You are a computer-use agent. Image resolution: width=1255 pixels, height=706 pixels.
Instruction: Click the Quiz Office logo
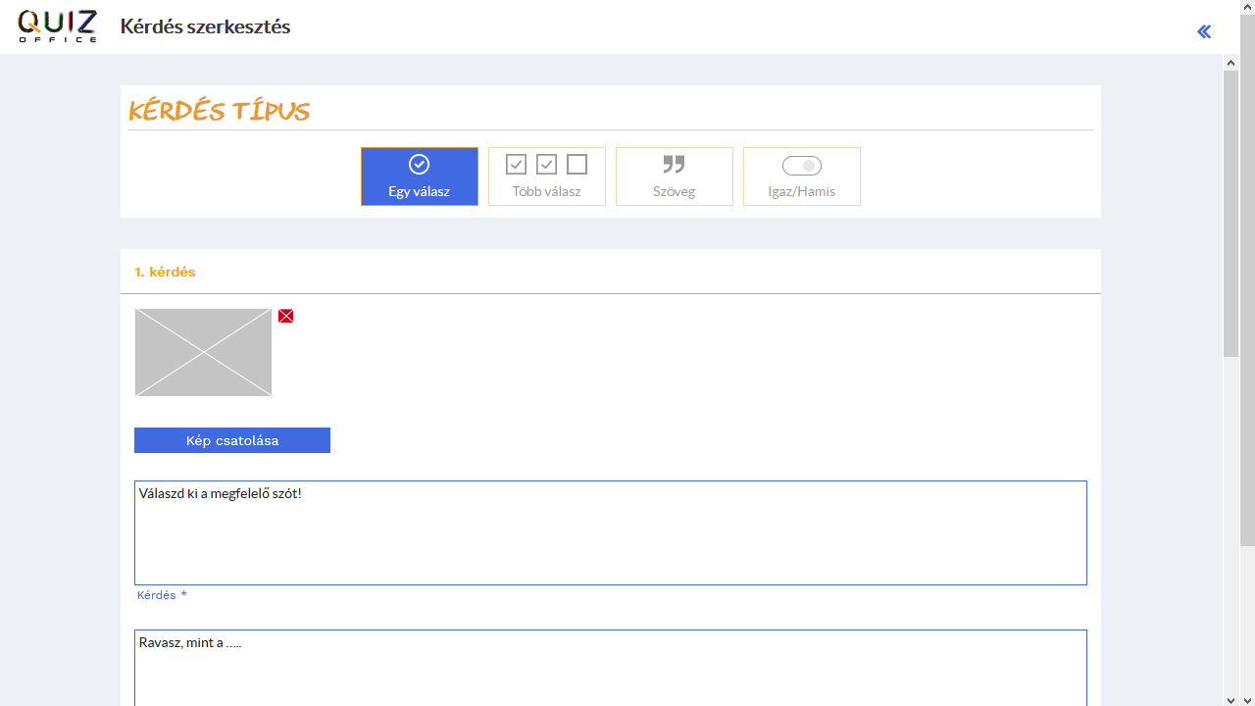57,26
